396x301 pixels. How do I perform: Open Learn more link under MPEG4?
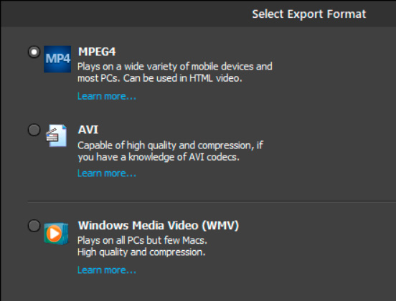[107, 96]
